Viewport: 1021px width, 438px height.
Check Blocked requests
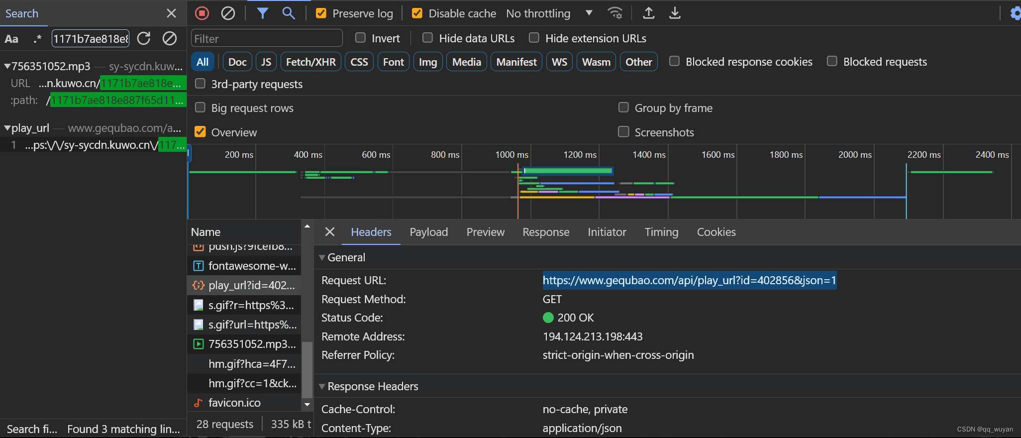pyautogui.click(x=832, y=61)
